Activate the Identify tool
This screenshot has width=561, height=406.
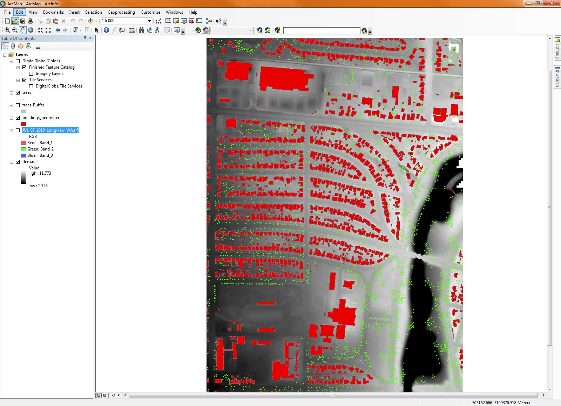[x=106, y=30]
